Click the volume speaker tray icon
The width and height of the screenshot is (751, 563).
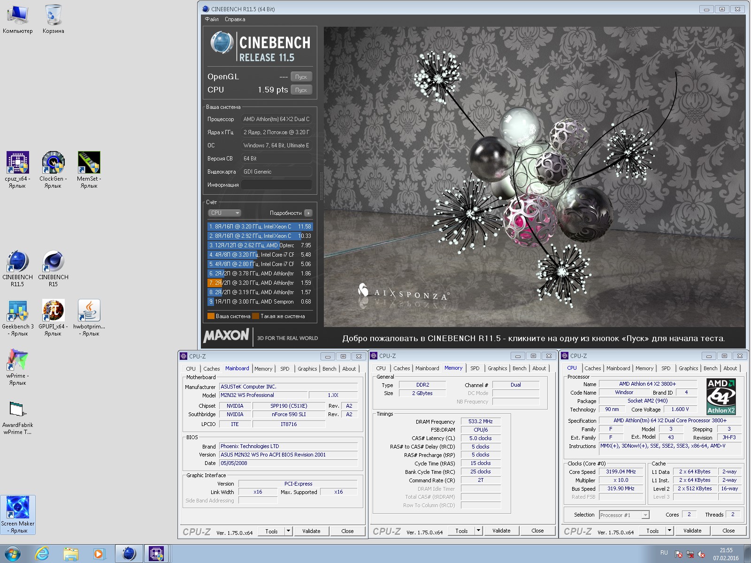point(701,555)
